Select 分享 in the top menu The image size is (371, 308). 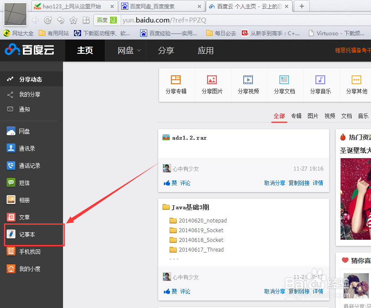click(166, 50)
